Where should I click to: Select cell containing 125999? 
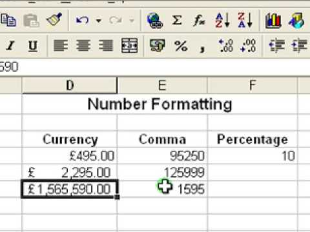(x=163, y=173)
